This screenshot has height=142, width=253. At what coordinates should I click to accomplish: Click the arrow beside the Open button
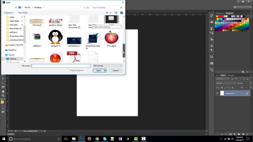[x=106, y=71]
